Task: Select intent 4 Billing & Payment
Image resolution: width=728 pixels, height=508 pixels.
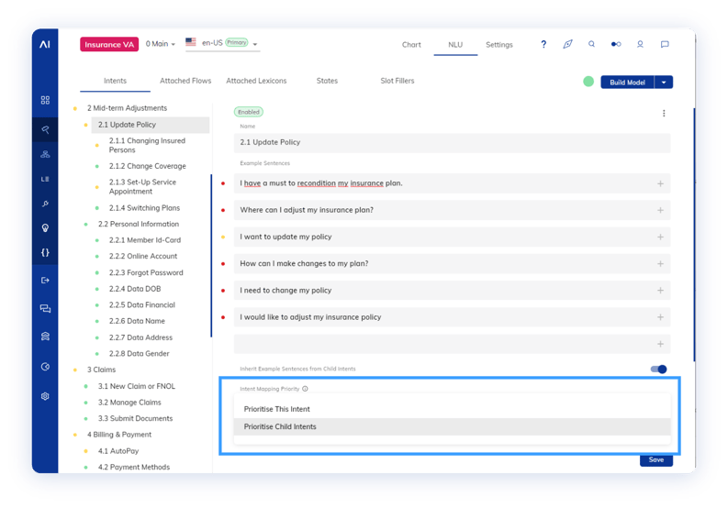Action: tap(119, 435)
